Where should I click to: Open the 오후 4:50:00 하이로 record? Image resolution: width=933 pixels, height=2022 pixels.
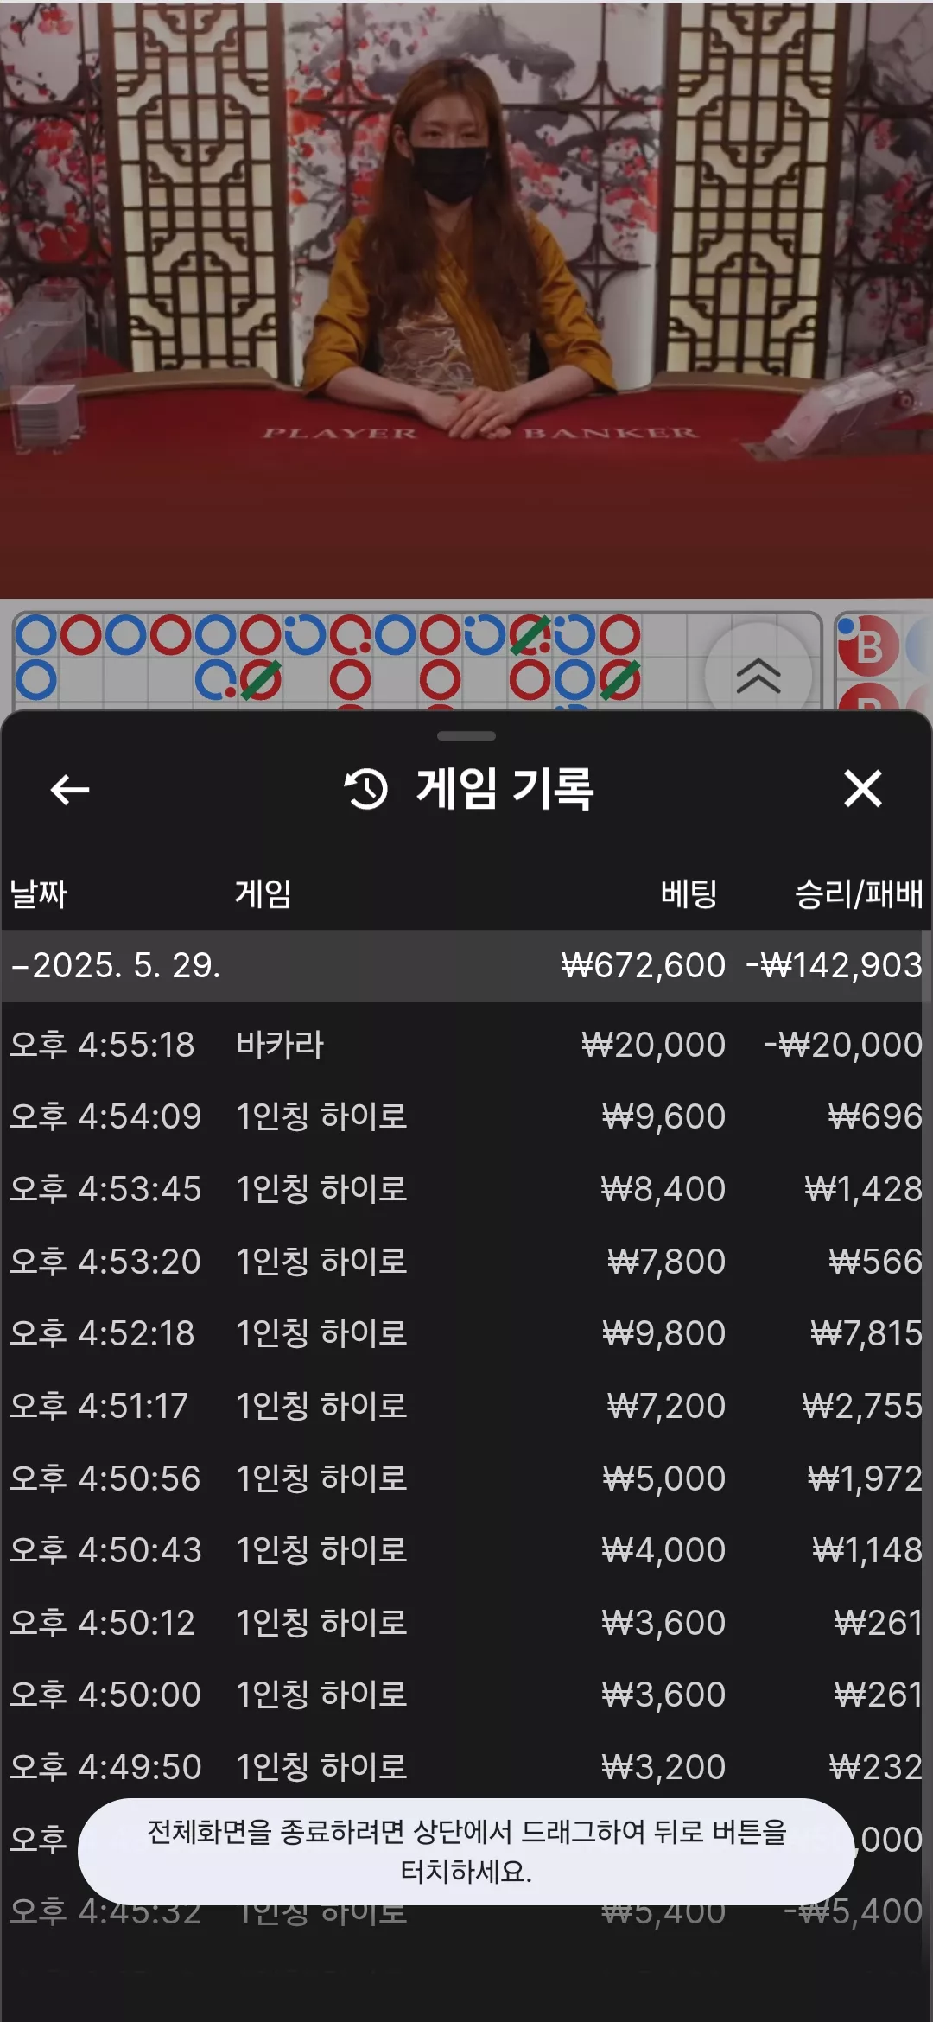coord(466,1695)
